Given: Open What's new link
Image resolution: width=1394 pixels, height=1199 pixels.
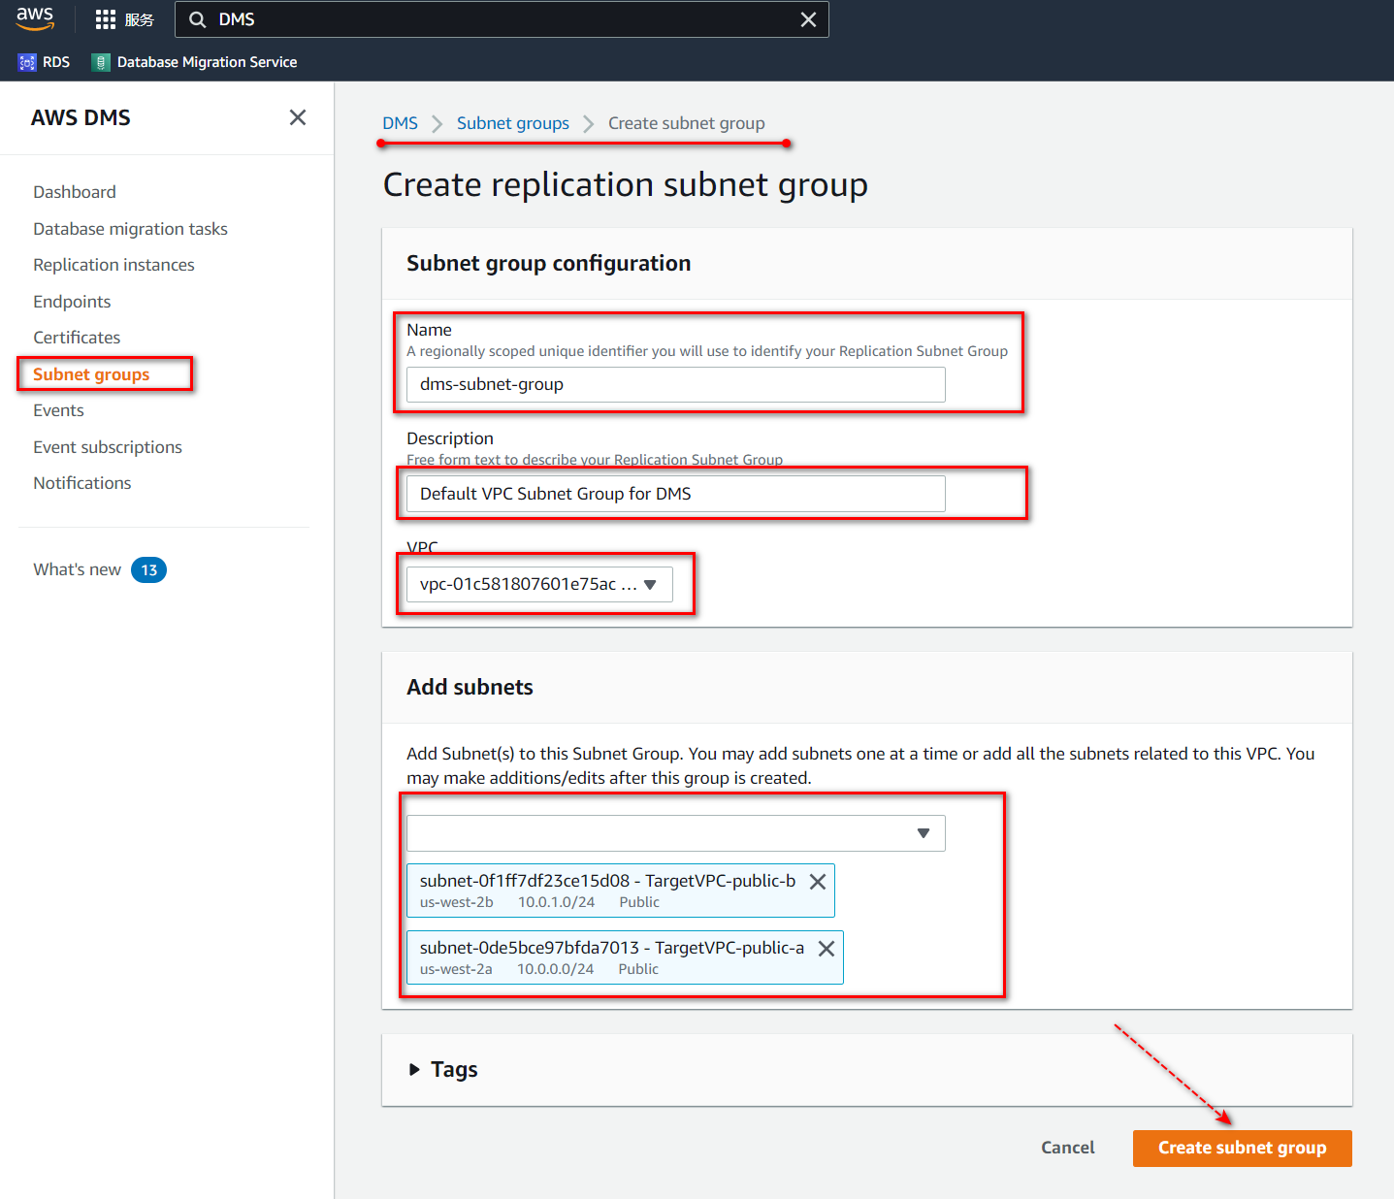Looking at the screenshot, I should pyautogui.click(x=77, y=569).
